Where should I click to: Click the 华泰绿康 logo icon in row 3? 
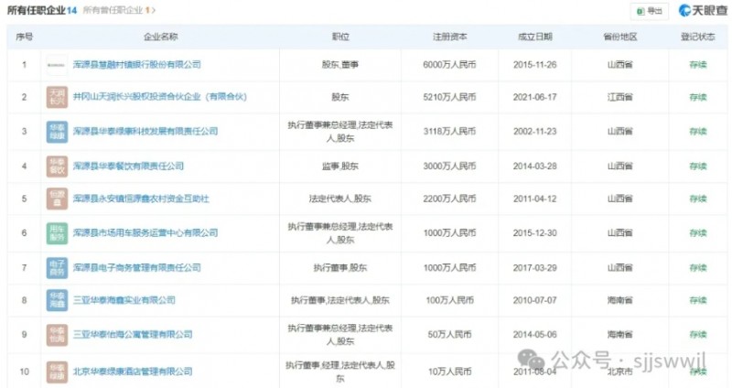click(x=57, y=132)
